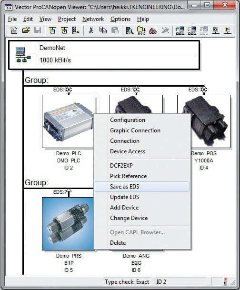Viewport: 240px width, 290px height.
Task: Select the plain Connection context menu entry
Action: (x=142, y=141)
